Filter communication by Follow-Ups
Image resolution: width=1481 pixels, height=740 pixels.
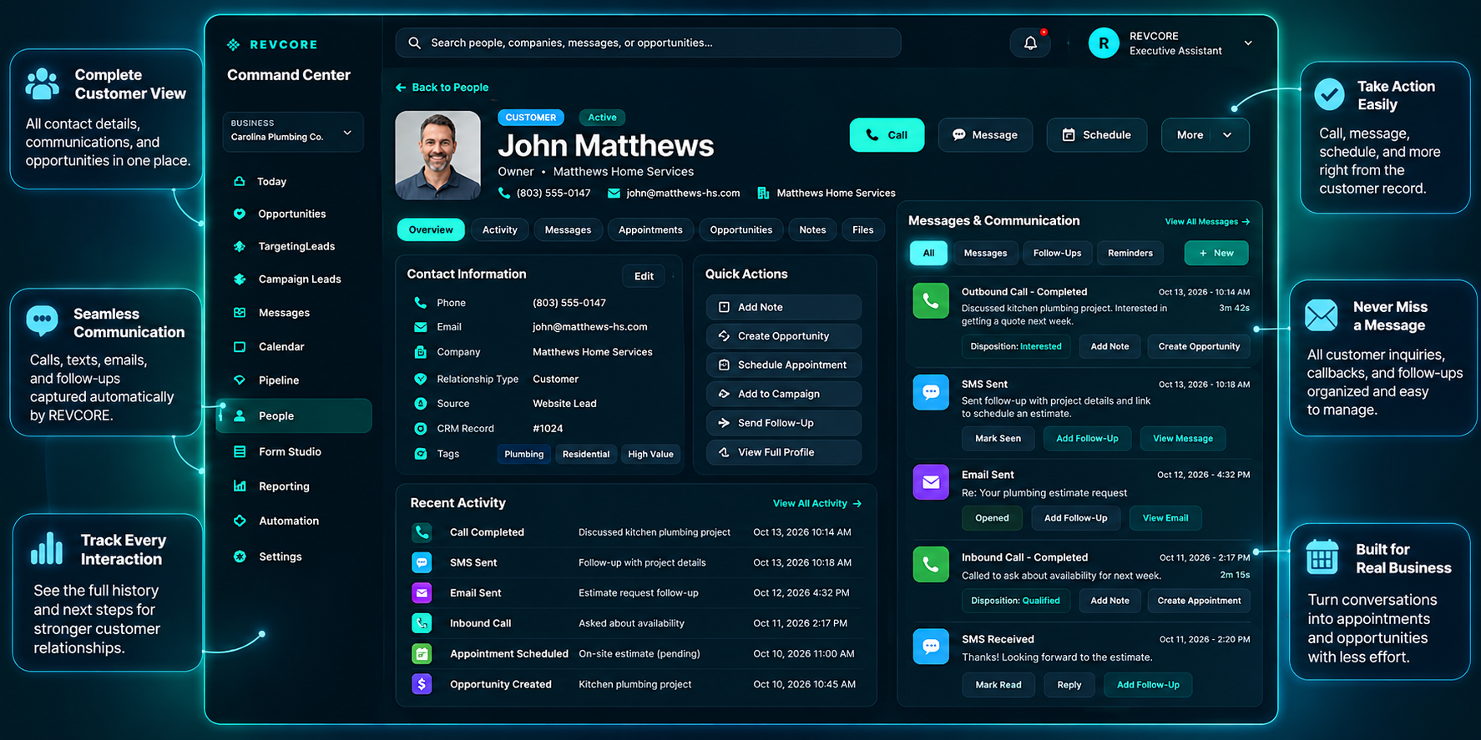(x=1057, y=253)
